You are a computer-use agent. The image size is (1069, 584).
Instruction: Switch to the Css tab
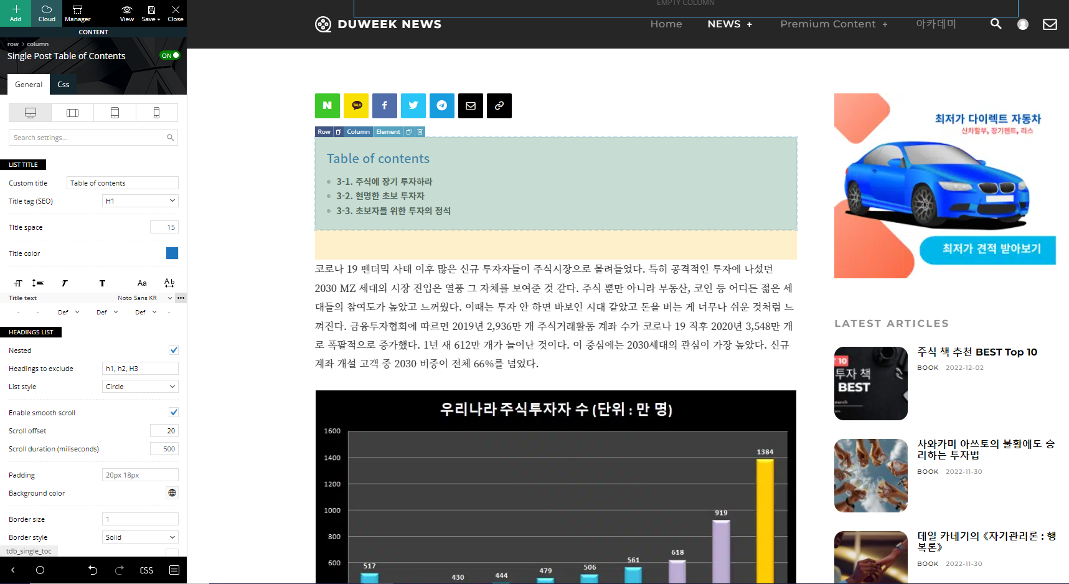(x=64, y=85)
